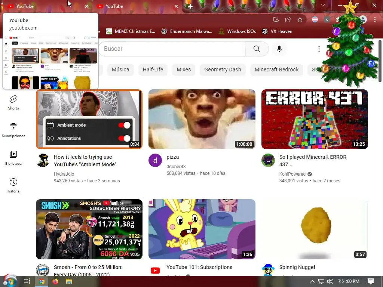Open the 'Spinnig Nugget' video title

point(297,267)
